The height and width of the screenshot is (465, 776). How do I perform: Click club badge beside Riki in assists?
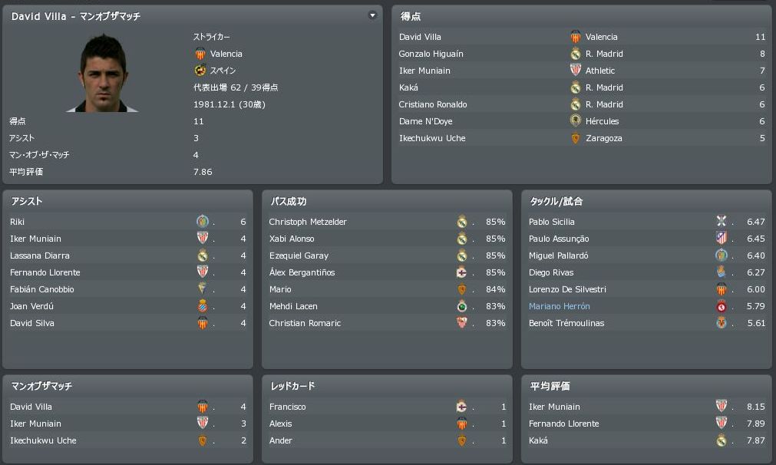click(202, 222)
